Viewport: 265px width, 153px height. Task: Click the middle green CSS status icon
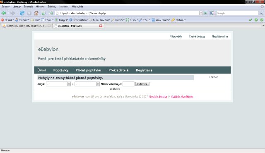click(256, 20)
